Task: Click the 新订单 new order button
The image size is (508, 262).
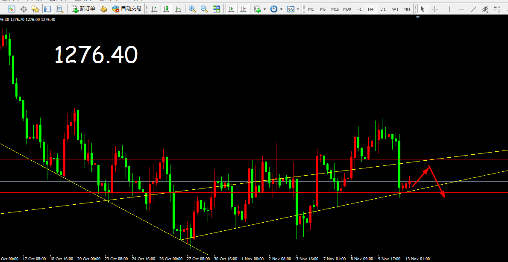Action: (84, 9)
